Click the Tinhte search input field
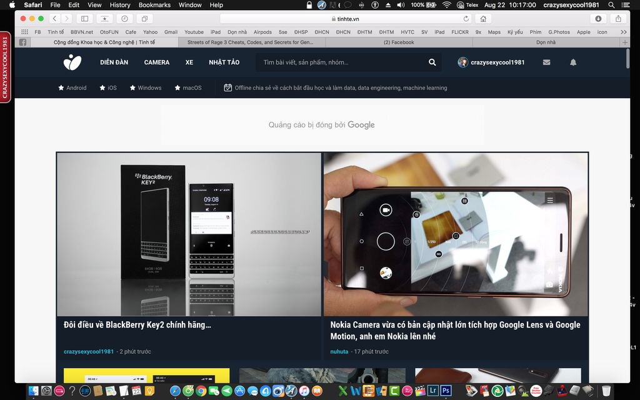This screenshot has width=640, height=400. [x=341, y=62]
